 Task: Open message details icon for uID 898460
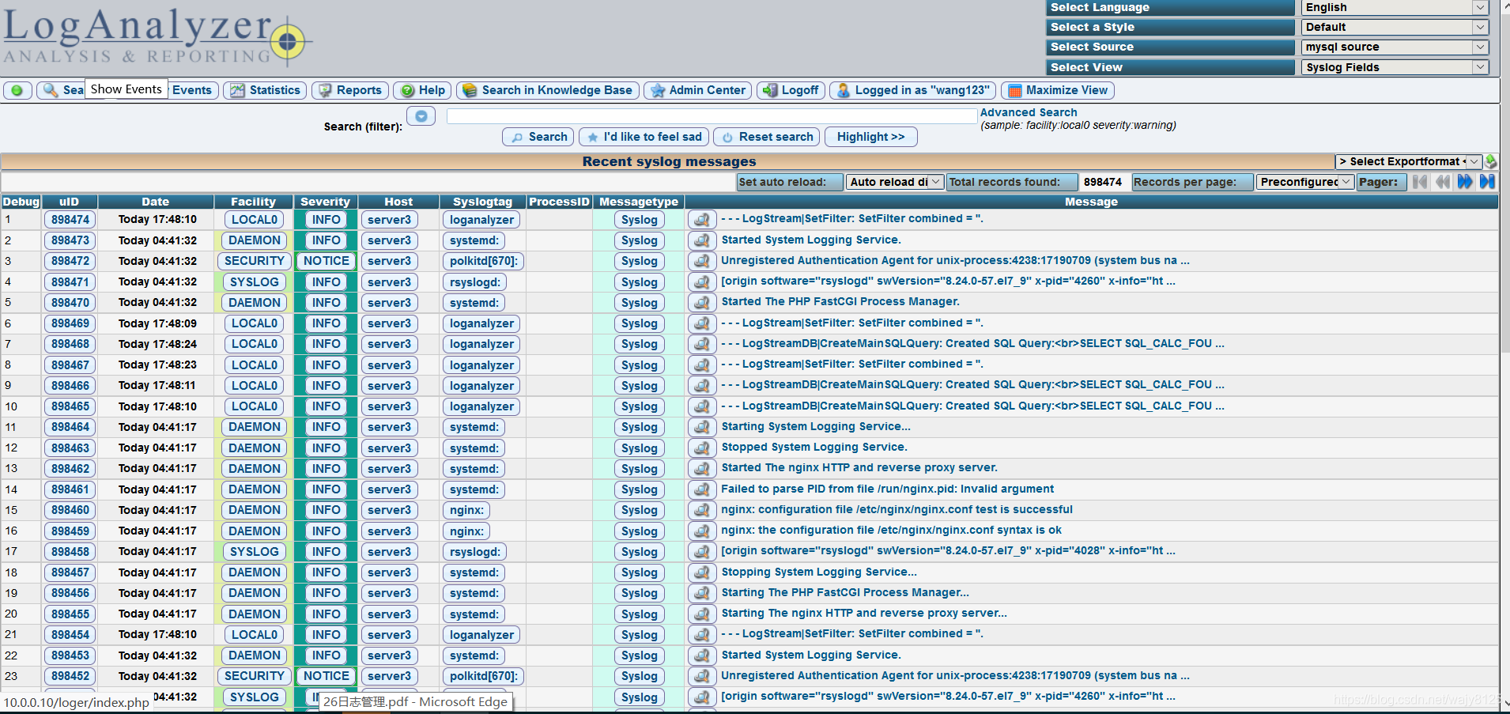702,510
